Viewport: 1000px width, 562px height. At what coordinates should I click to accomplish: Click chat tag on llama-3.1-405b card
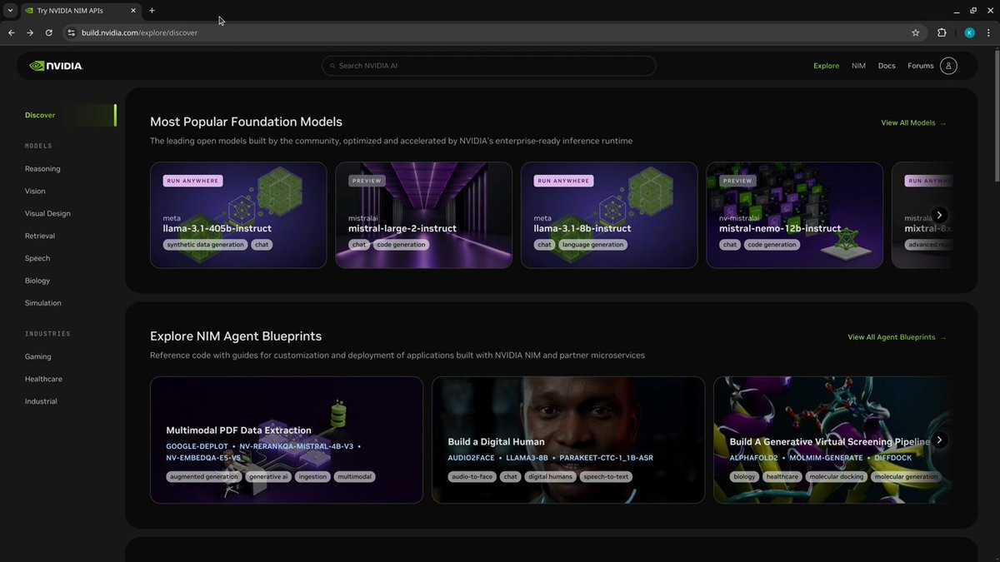262,245
